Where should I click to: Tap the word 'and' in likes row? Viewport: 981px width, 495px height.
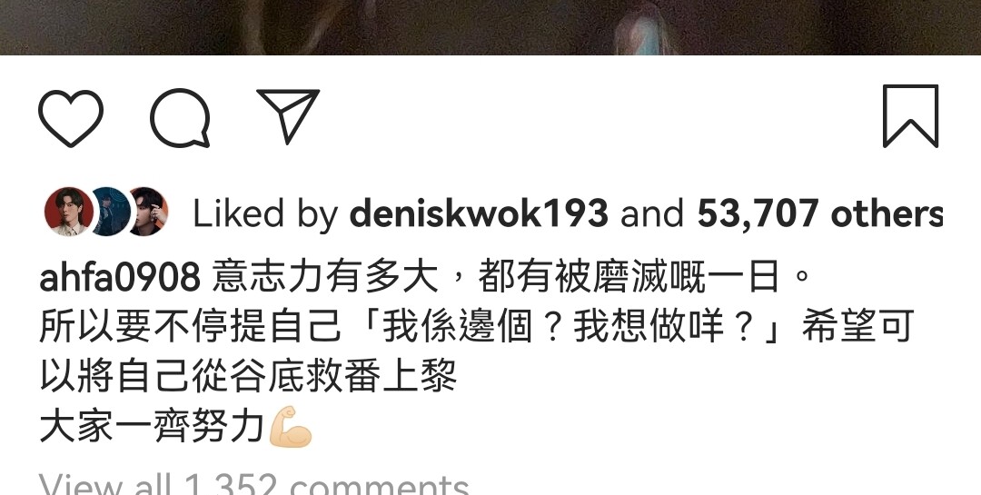[652, 214]
